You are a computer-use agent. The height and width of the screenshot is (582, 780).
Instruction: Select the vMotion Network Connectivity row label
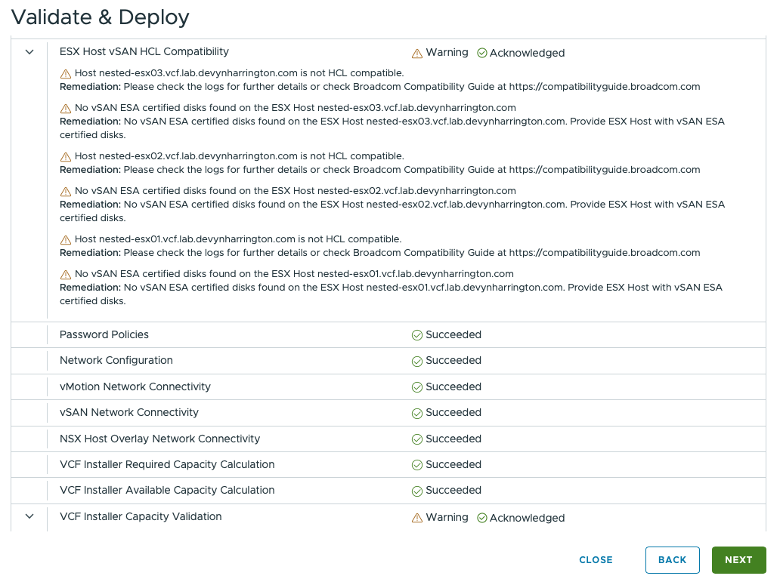[135, 386]
